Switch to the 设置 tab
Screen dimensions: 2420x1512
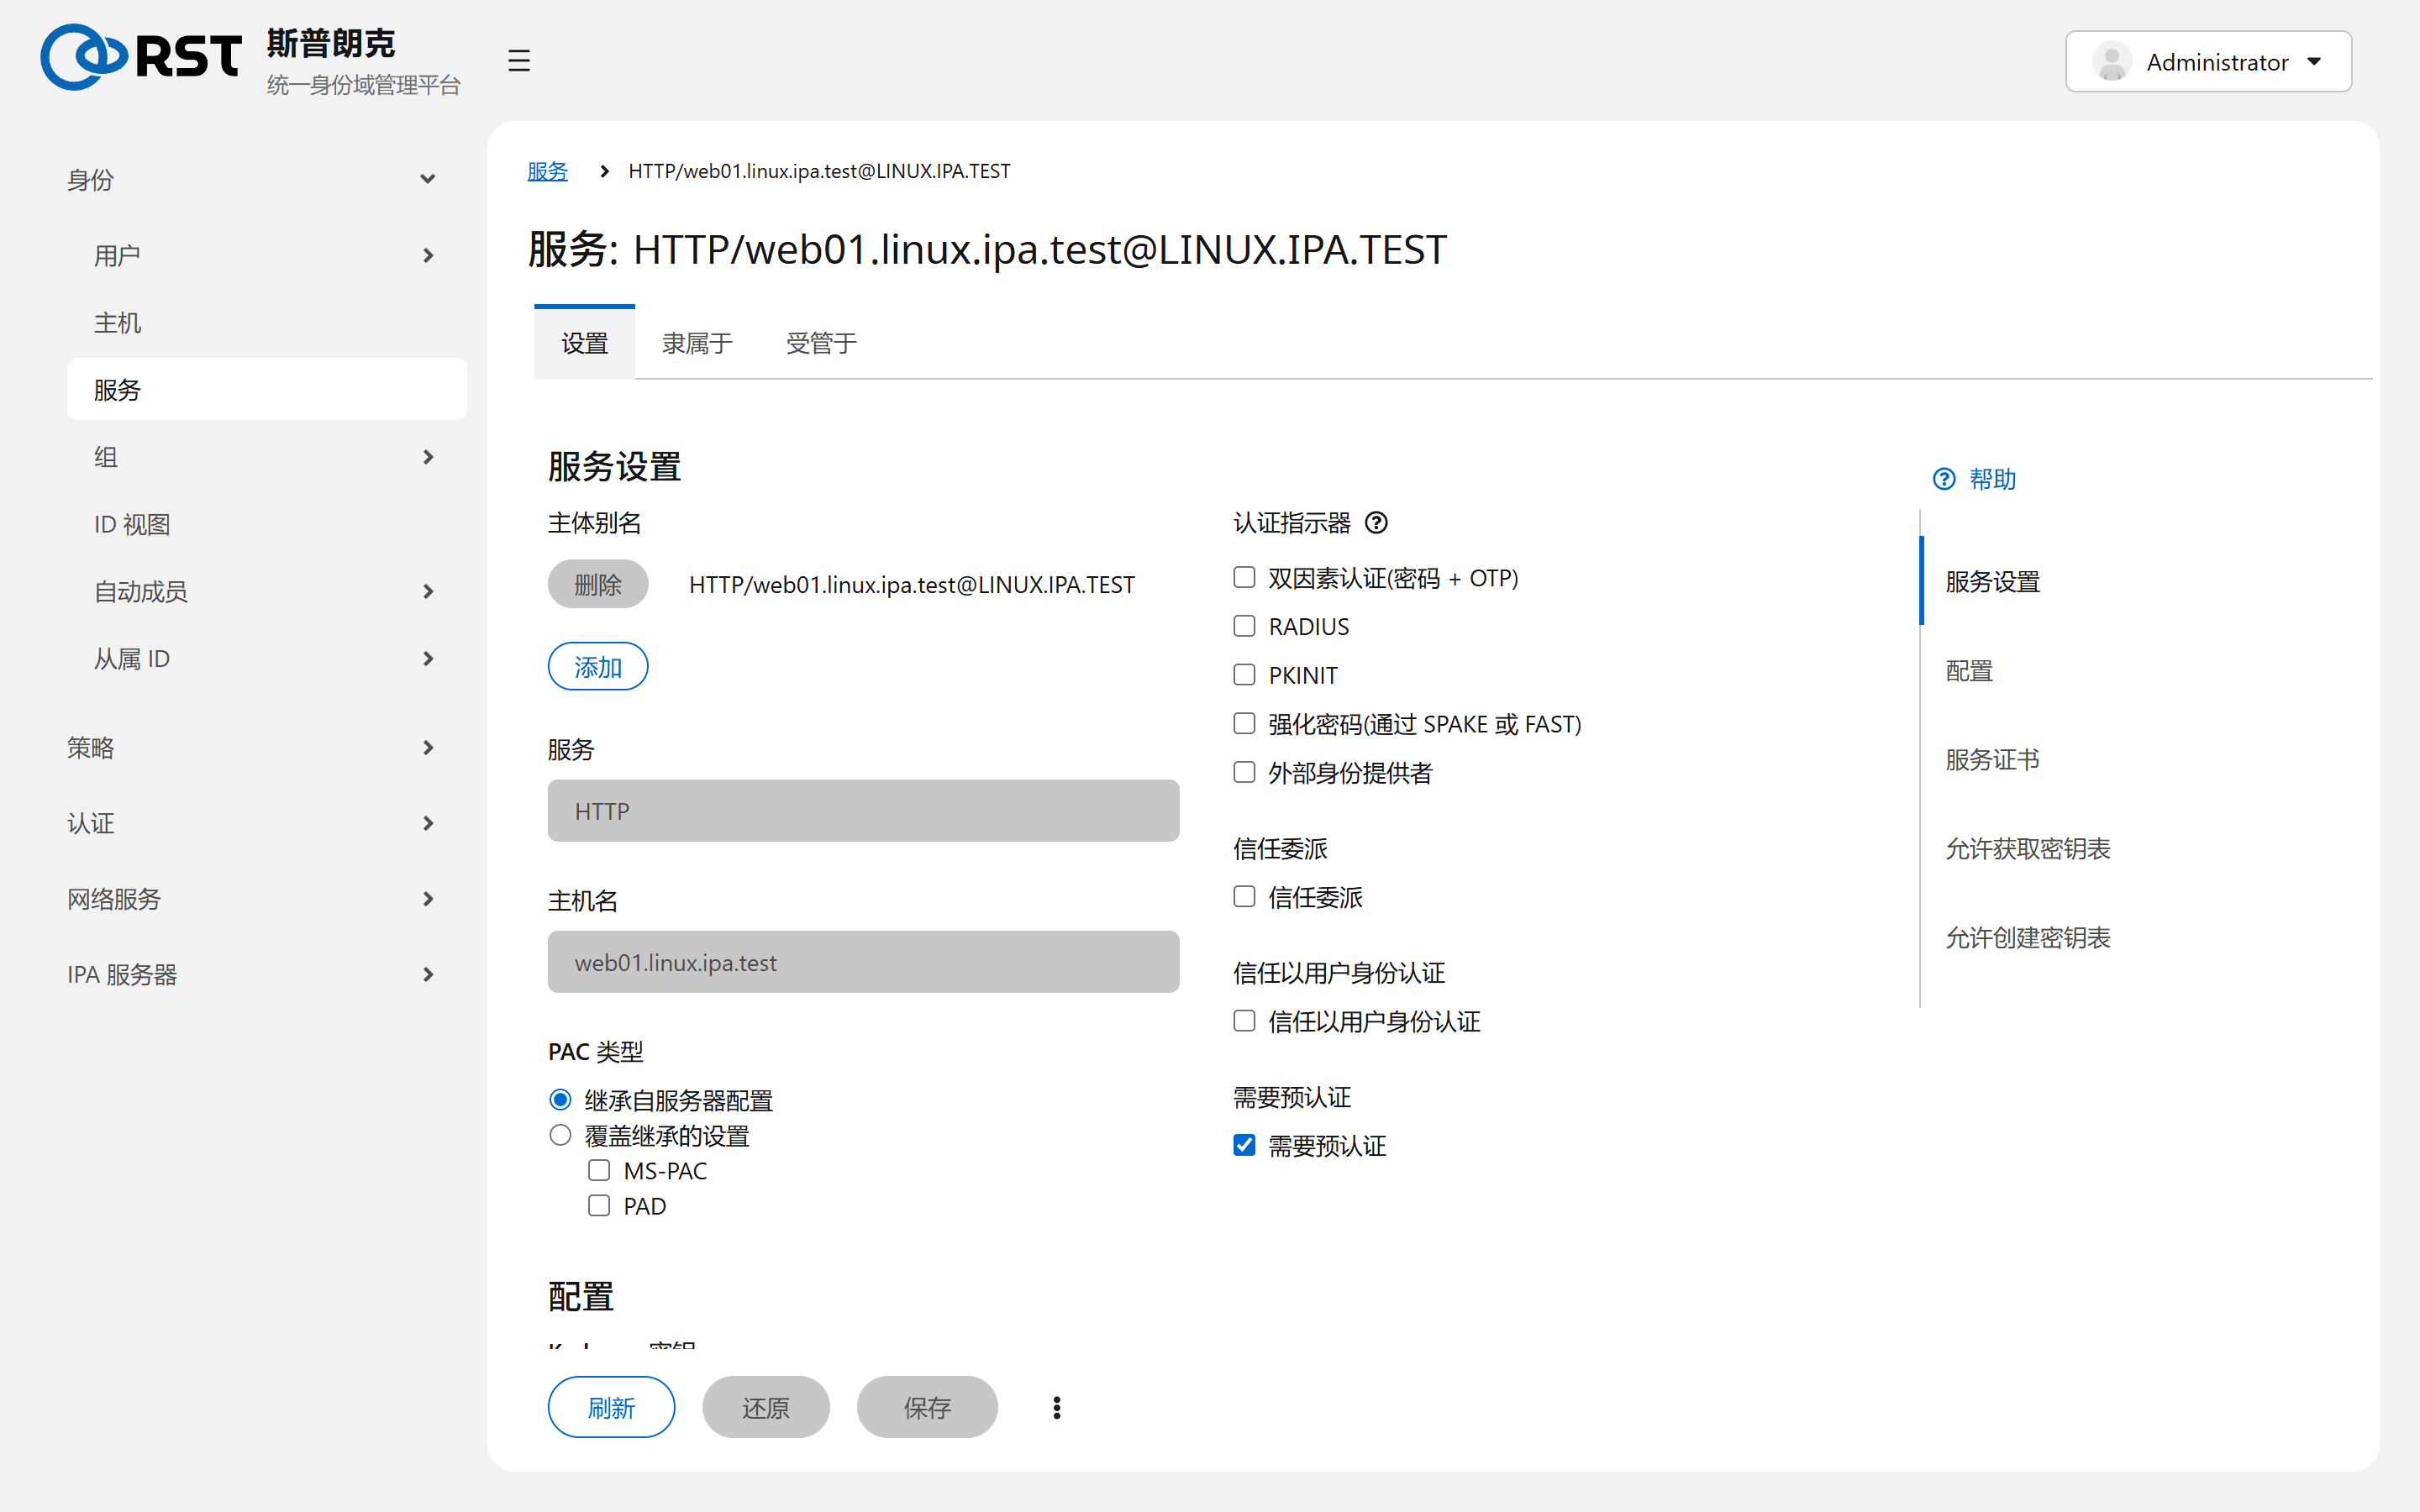tap(584, 343)
